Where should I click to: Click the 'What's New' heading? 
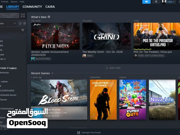(39, 17)
